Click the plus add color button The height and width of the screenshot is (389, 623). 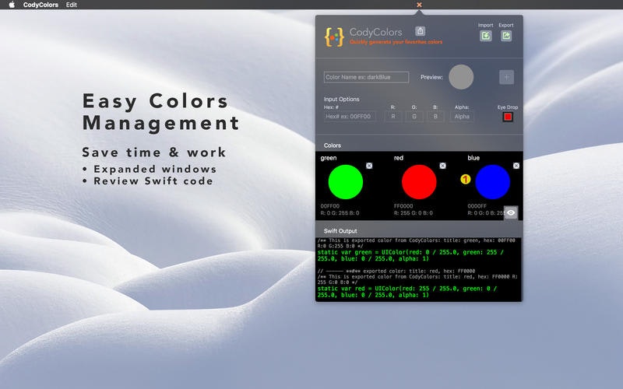coord(507,77)
